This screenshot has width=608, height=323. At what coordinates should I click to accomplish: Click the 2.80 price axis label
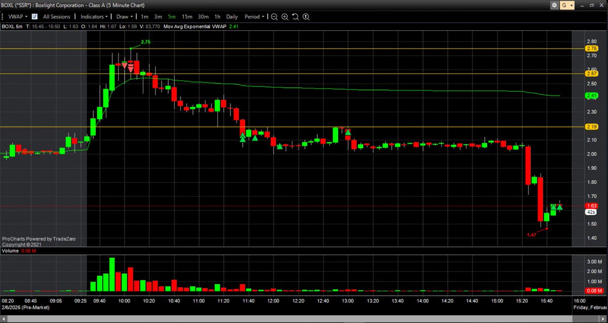591,41
